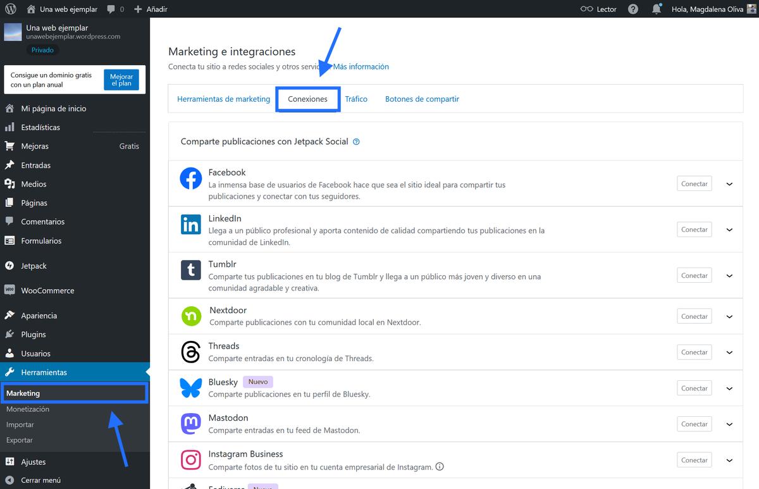Click the LinkedIn icon

point(190,225)
